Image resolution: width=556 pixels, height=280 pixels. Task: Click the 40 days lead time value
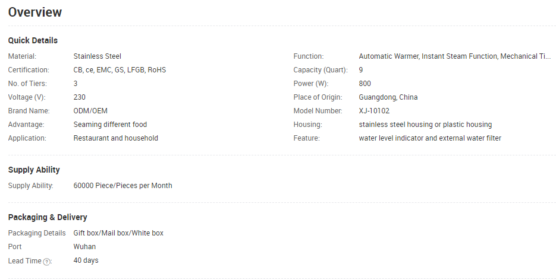[86, 260]
